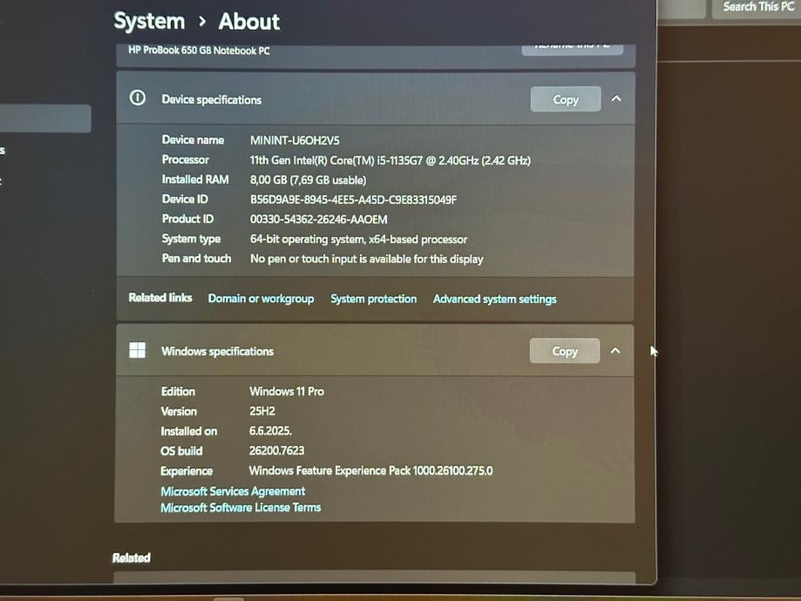801x601 pixels.
Task: Select Installed on date 6.6.2025.
Action: coord(270,431)
